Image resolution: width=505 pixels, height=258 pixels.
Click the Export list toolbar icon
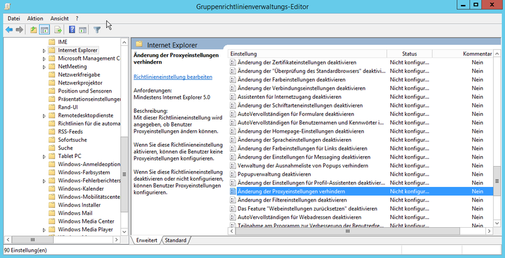coord(58,30)
